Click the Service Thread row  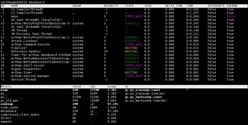(24, 79)
